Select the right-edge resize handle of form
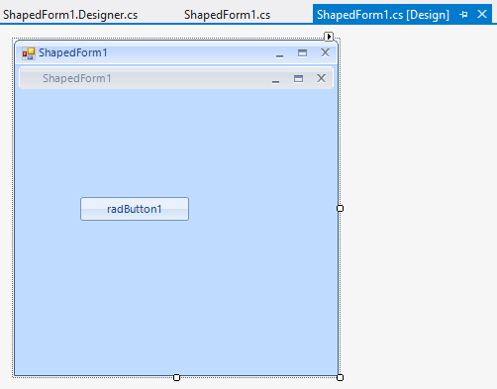 pyautogui.click(x=340, y=209)
